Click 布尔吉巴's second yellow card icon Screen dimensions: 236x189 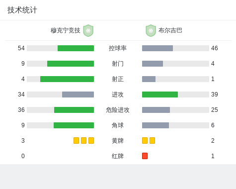coord(152,140)
